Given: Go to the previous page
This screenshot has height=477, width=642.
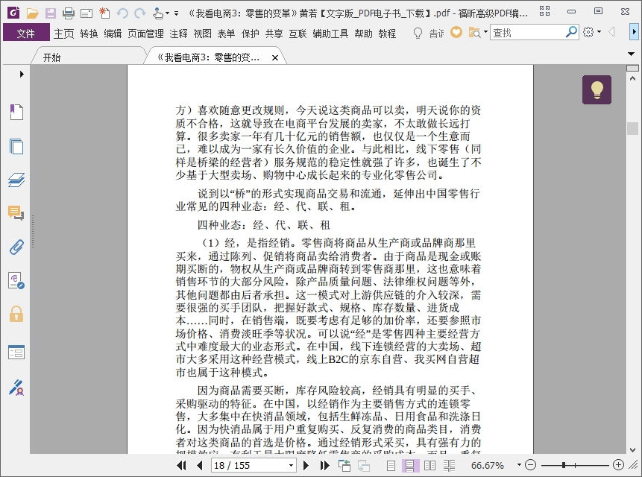Looking at the screenshot, I should (x=200, y=465).
